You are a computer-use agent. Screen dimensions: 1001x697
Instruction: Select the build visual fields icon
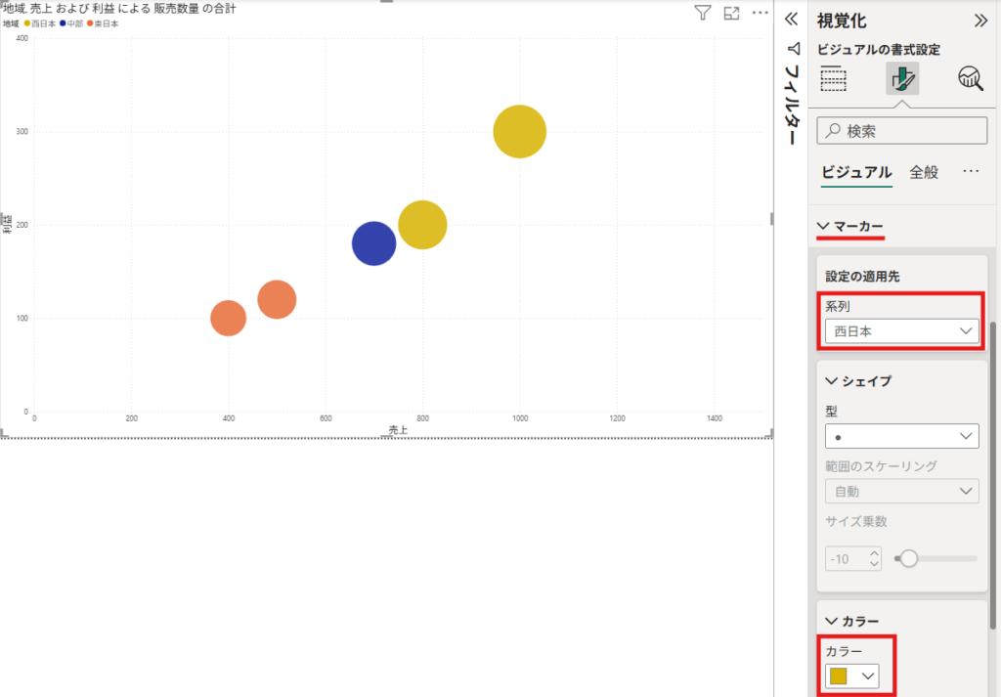(x=833, y=78)
